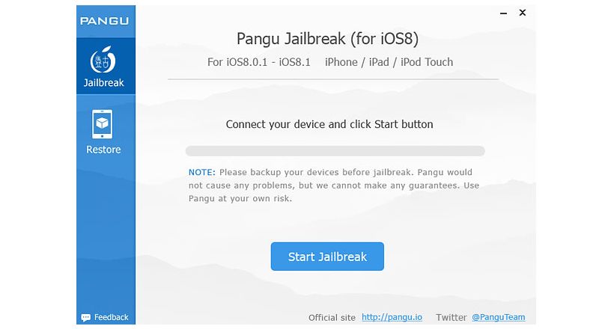Click the Connect your device status message
Image resolution: width=614 pixels, height=329 pixels.
(x=329, y=124)
